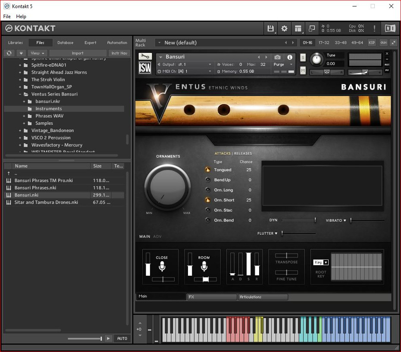Open the Output st. 1 dropdown
Image resolution: width=401 pixels, height=352 pixels.
(185, 64)
